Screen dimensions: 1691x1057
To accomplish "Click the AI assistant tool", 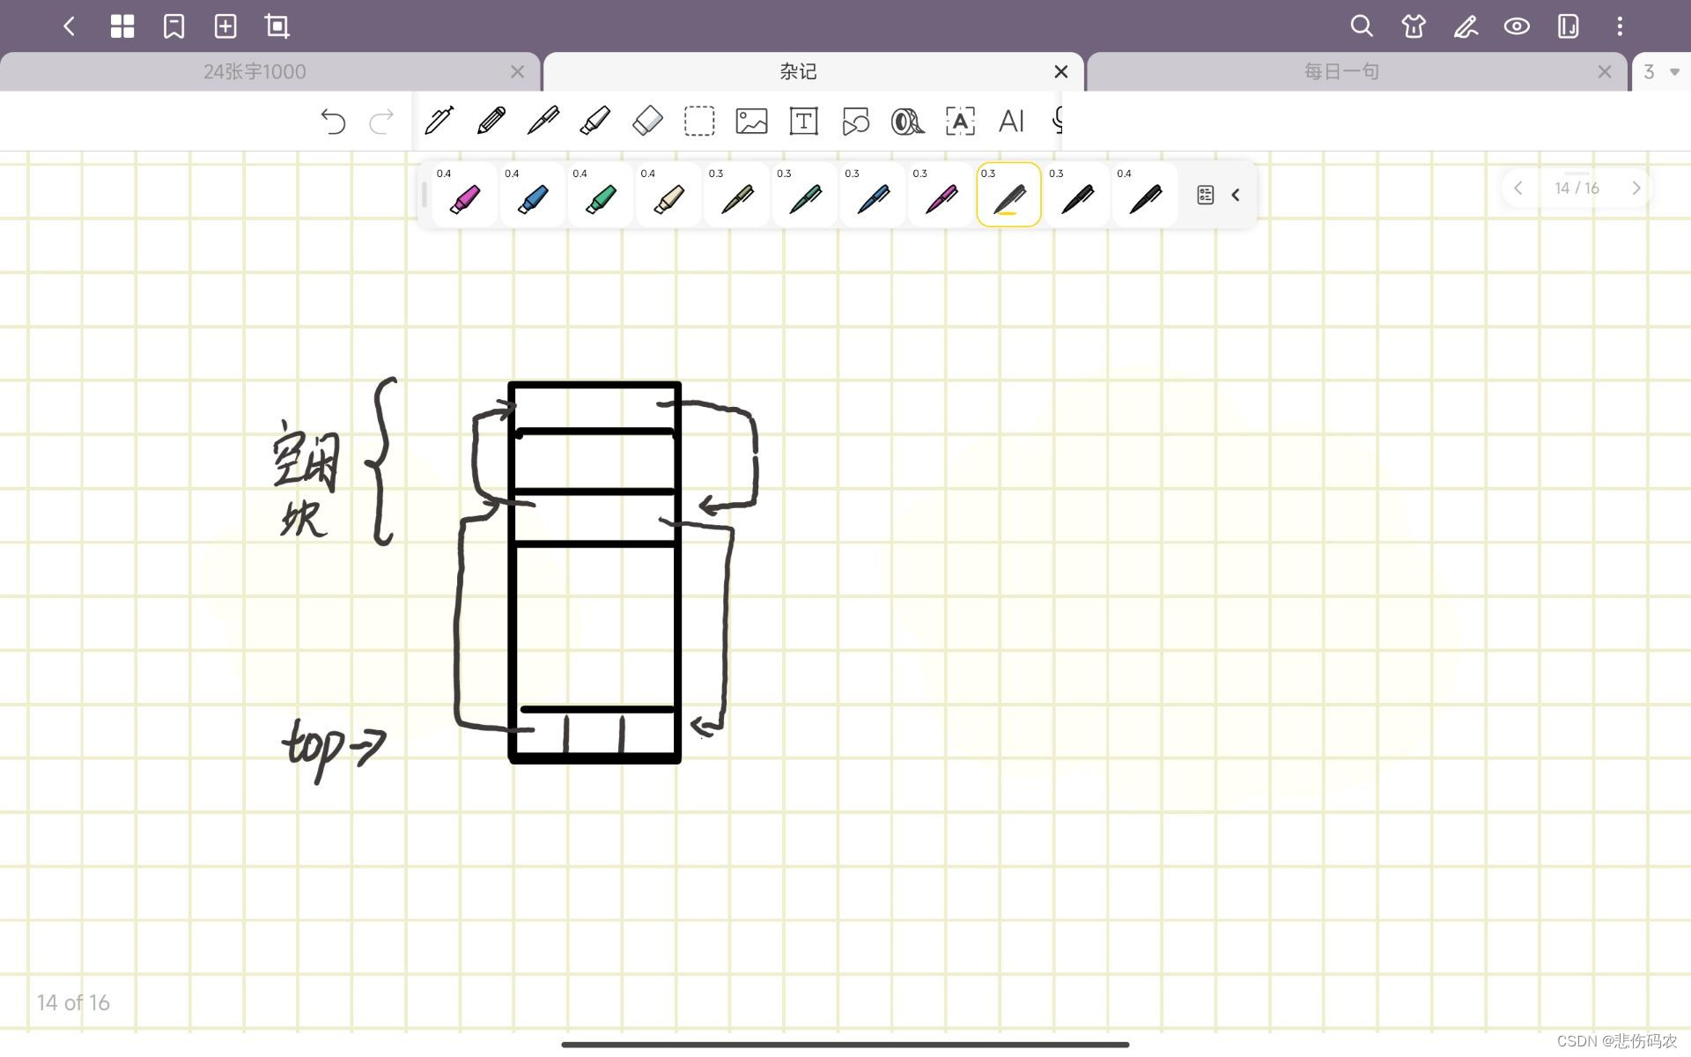I will (x=1011, y=121).
